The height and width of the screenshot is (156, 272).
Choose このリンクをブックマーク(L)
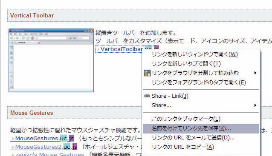(x=201, y=119)
